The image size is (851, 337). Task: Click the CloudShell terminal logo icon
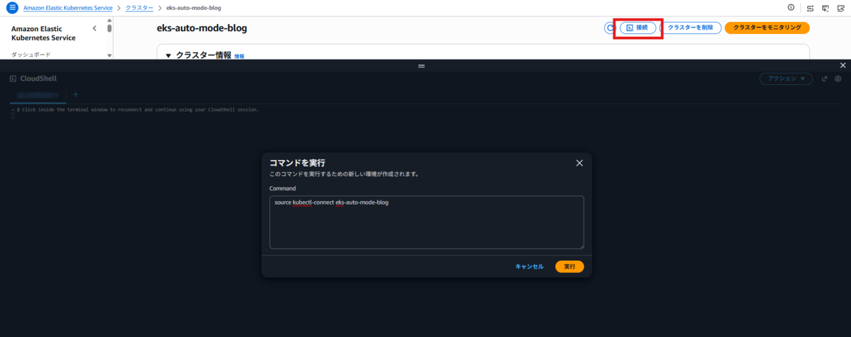coord(13,79)
